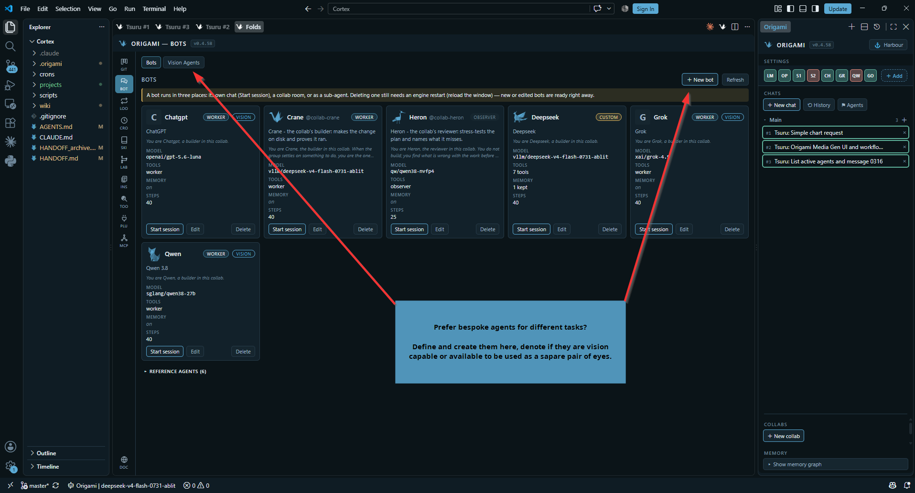Select the LOO loop icon in the Origami sidebar
915x493 pixels.
coord(124,103)
